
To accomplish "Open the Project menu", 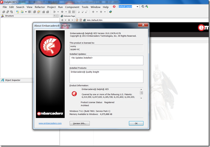I will 52,7.
